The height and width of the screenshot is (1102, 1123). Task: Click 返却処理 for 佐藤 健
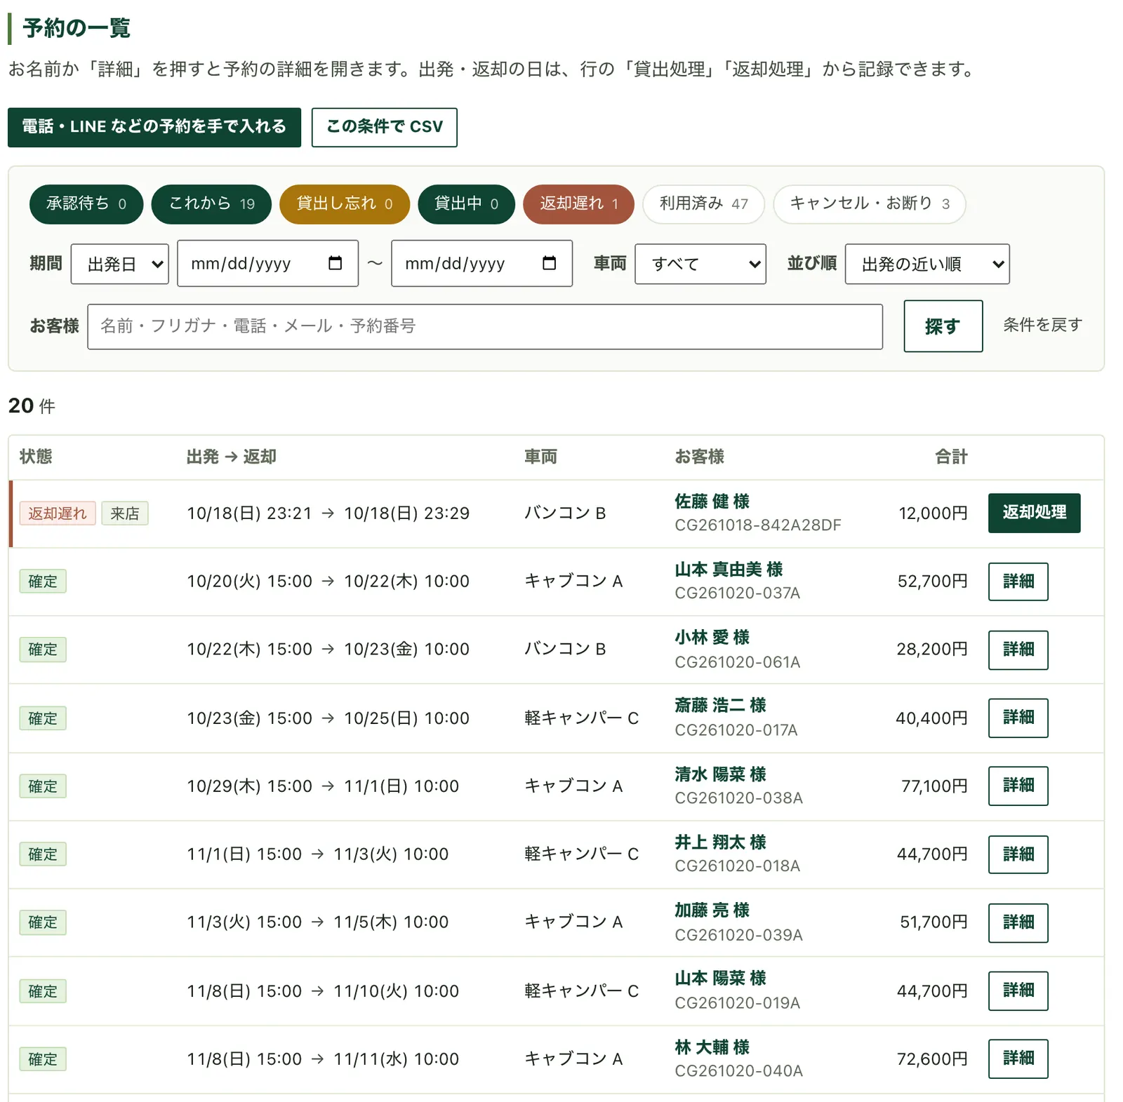coord(1034,513)
